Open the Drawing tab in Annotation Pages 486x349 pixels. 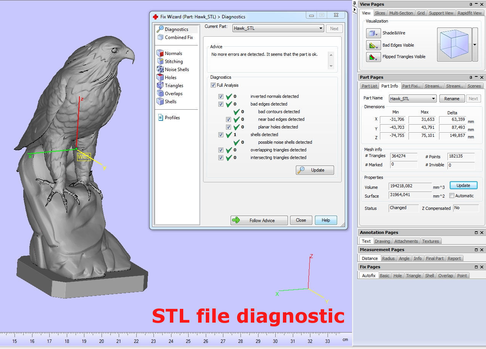(382, 241)
